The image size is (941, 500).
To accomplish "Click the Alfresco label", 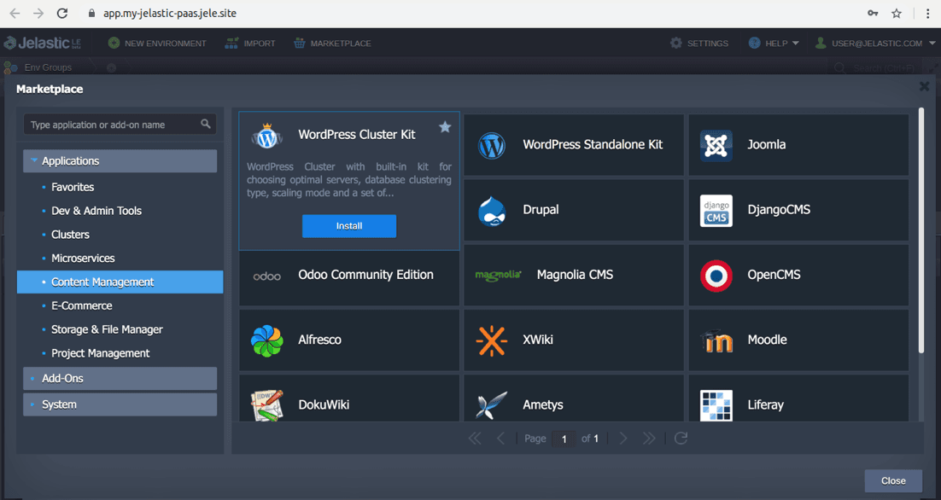I will coord(320,340).
